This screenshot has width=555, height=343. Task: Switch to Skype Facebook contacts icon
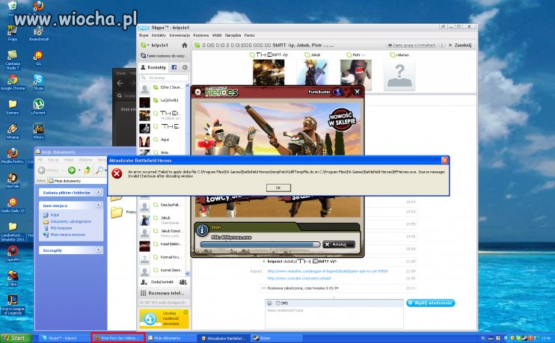coord(174,67)
